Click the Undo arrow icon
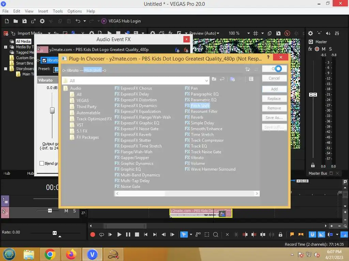Screen dimensions: 349x261 pyautogui.click(x=78, y=21)
